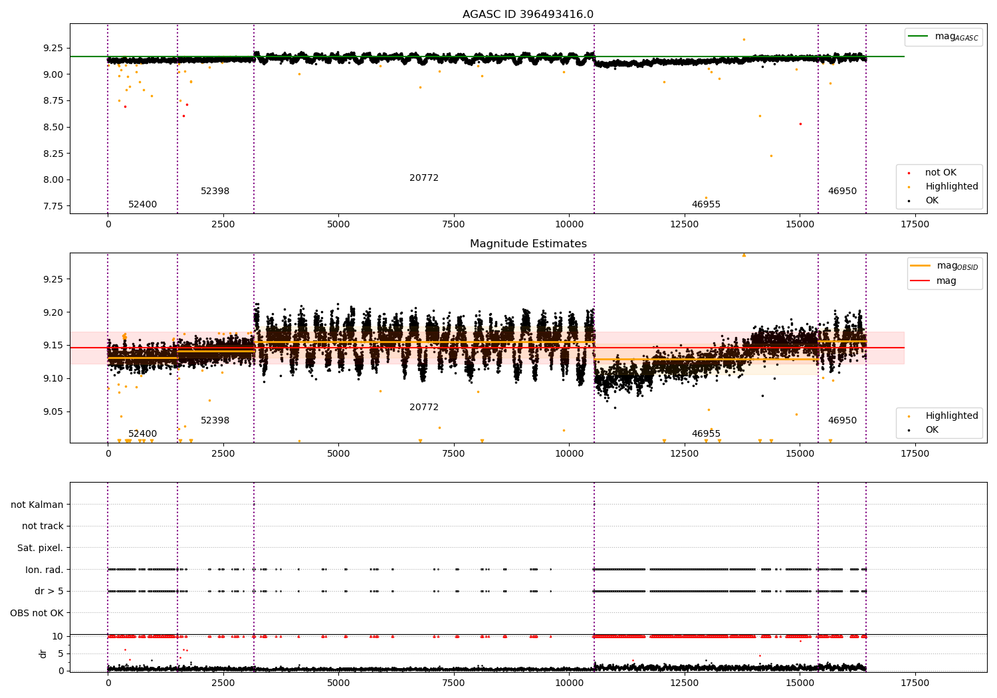Click the 9.00 y-axis tick label

pyautogui.click(x=53, y=74)
